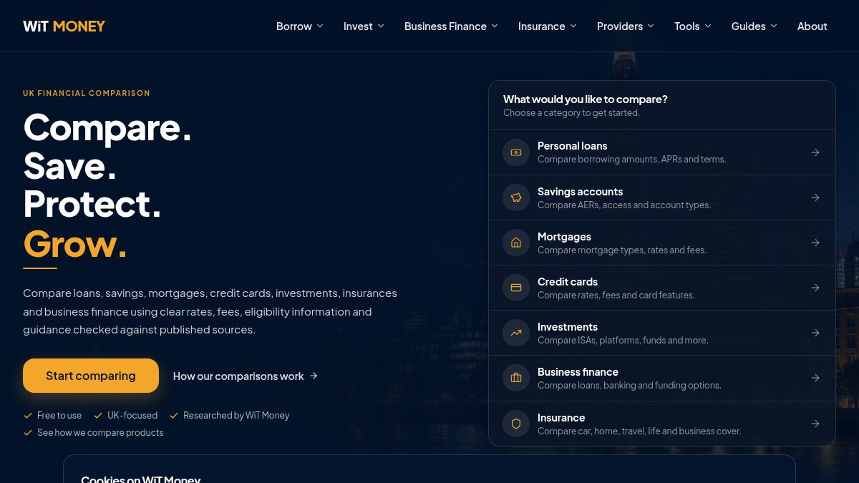859x483 pixels.
Task: Click 'Free to use' text
Action: point(59,416)
